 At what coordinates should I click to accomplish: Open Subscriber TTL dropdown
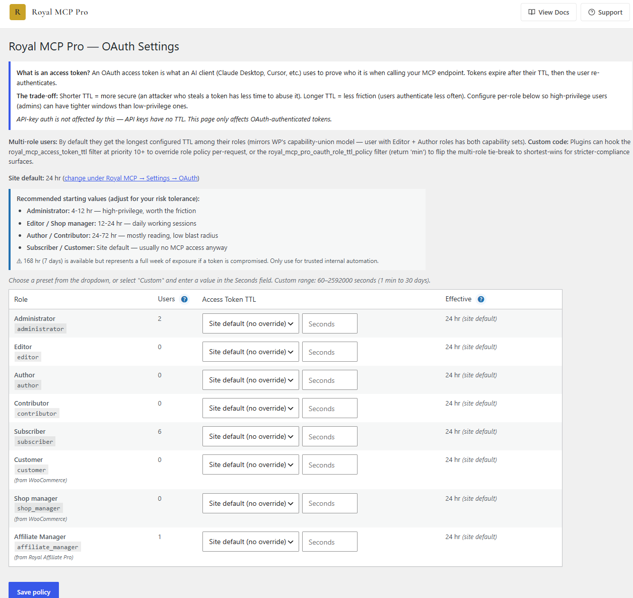pos(251,436)
